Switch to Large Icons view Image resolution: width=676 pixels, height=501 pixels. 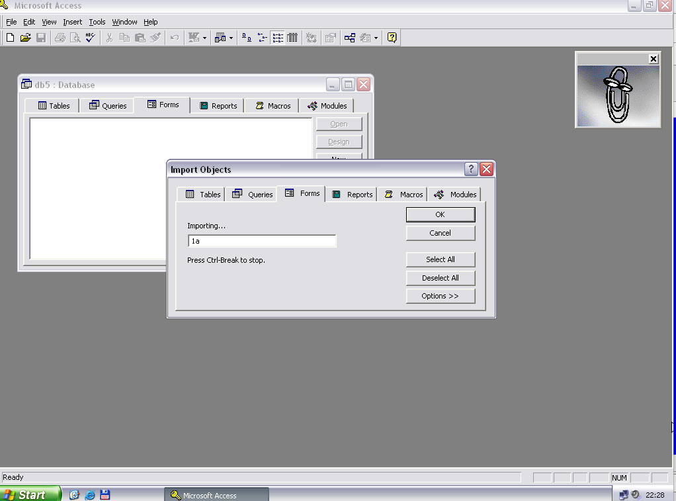coord(247,38)
